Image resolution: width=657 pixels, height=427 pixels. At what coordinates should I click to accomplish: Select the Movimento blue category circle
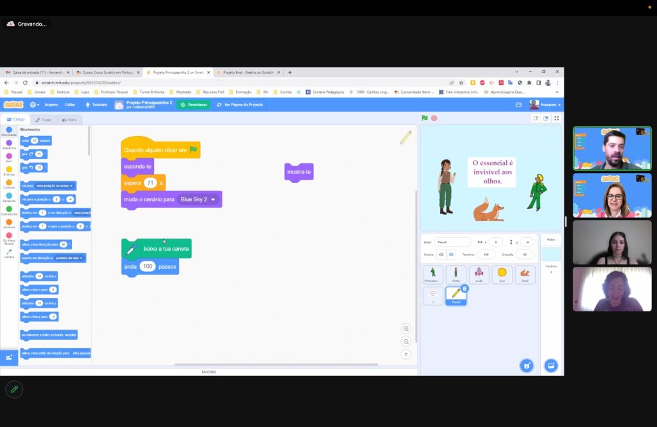(x=9, y=130)
